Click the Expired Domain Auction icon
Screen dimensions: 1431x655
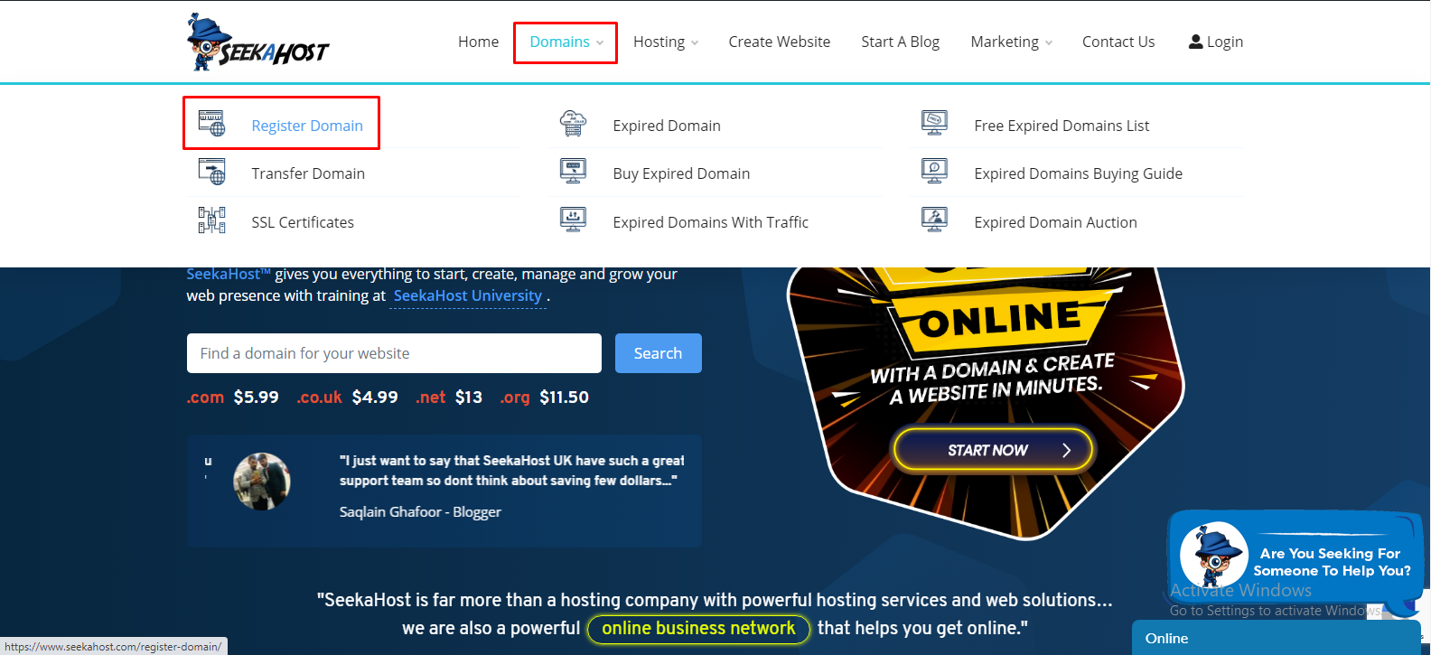934,220
